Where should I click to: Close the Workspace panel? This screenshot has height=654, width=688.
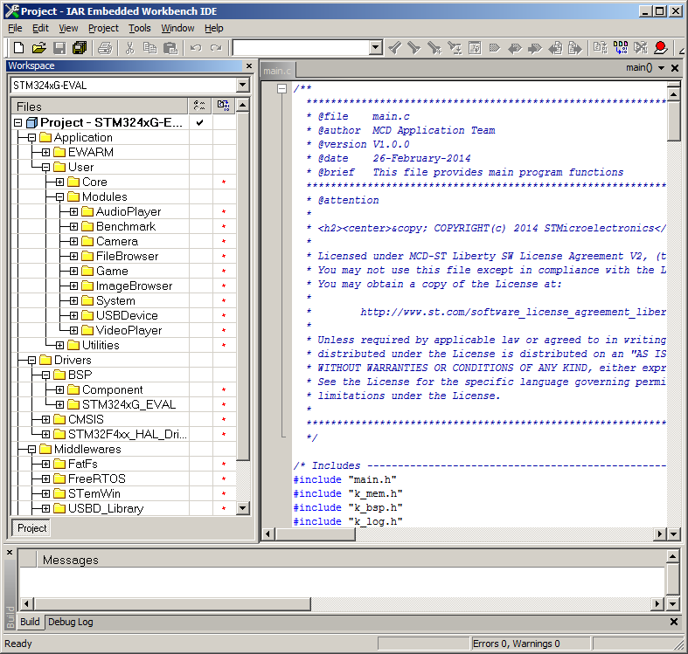click(248, 66)
